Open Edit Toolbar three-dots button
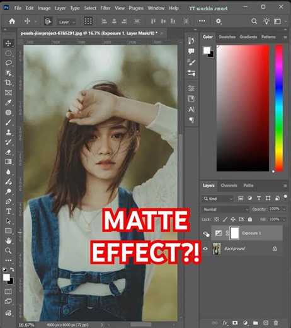The image size is (291, 328). point(8,261)
